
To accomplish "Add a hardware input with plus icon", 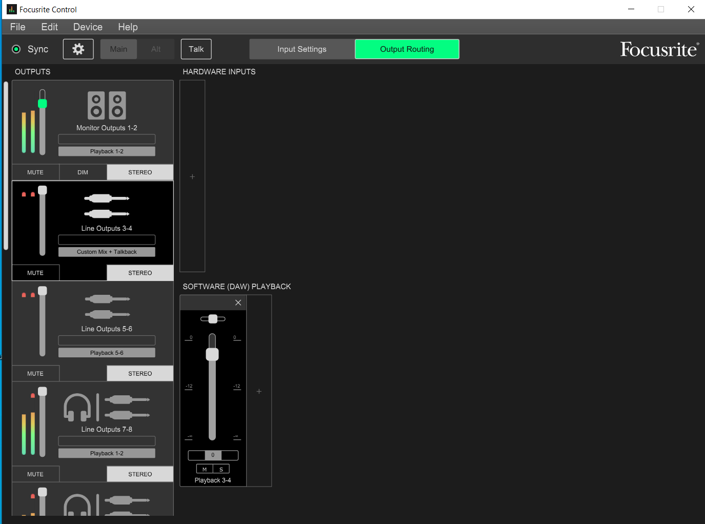I will pyautogui.click(x=192, y=176).
